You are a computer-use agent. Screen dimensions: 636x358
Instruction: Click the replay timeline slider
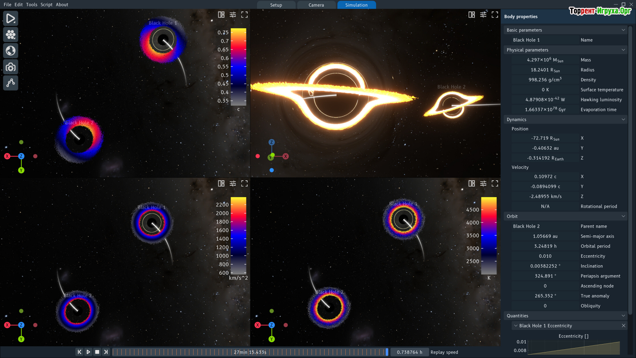click(x=250, y=352)
